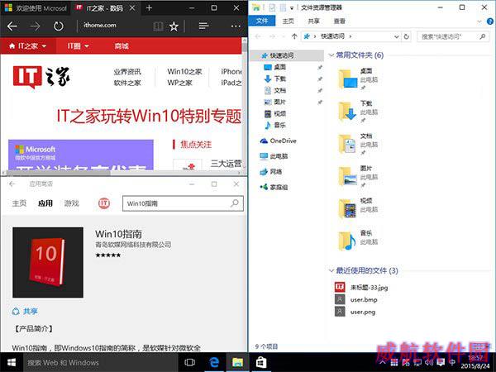The image size is (496, 372).
Task: Open the Edge Hub icon
Action: pos(203,26)
